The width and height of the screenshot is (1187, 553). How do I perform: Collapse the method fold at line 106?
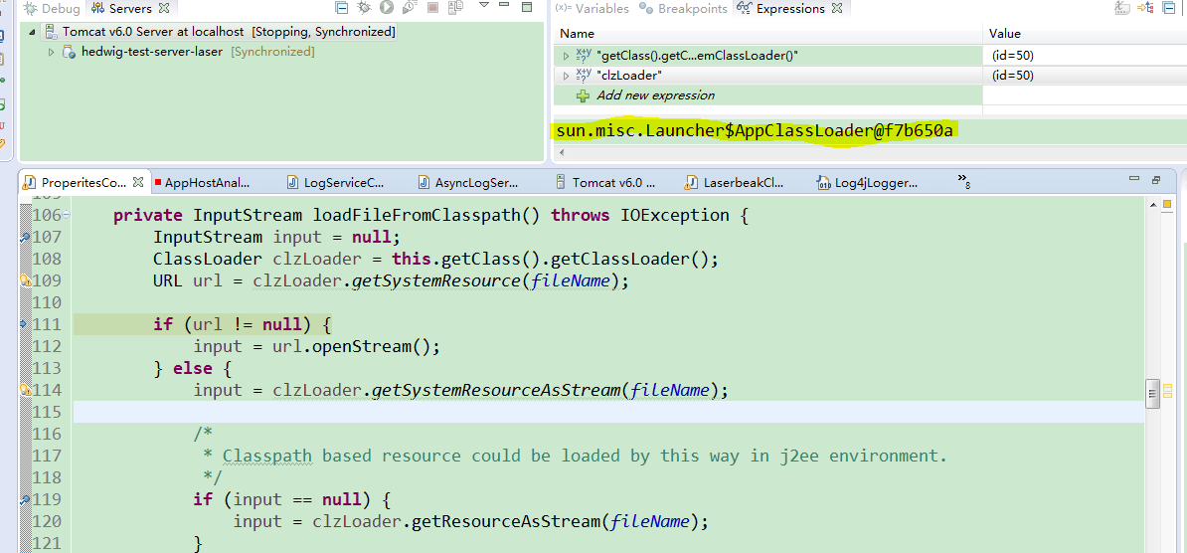[66, 216]
